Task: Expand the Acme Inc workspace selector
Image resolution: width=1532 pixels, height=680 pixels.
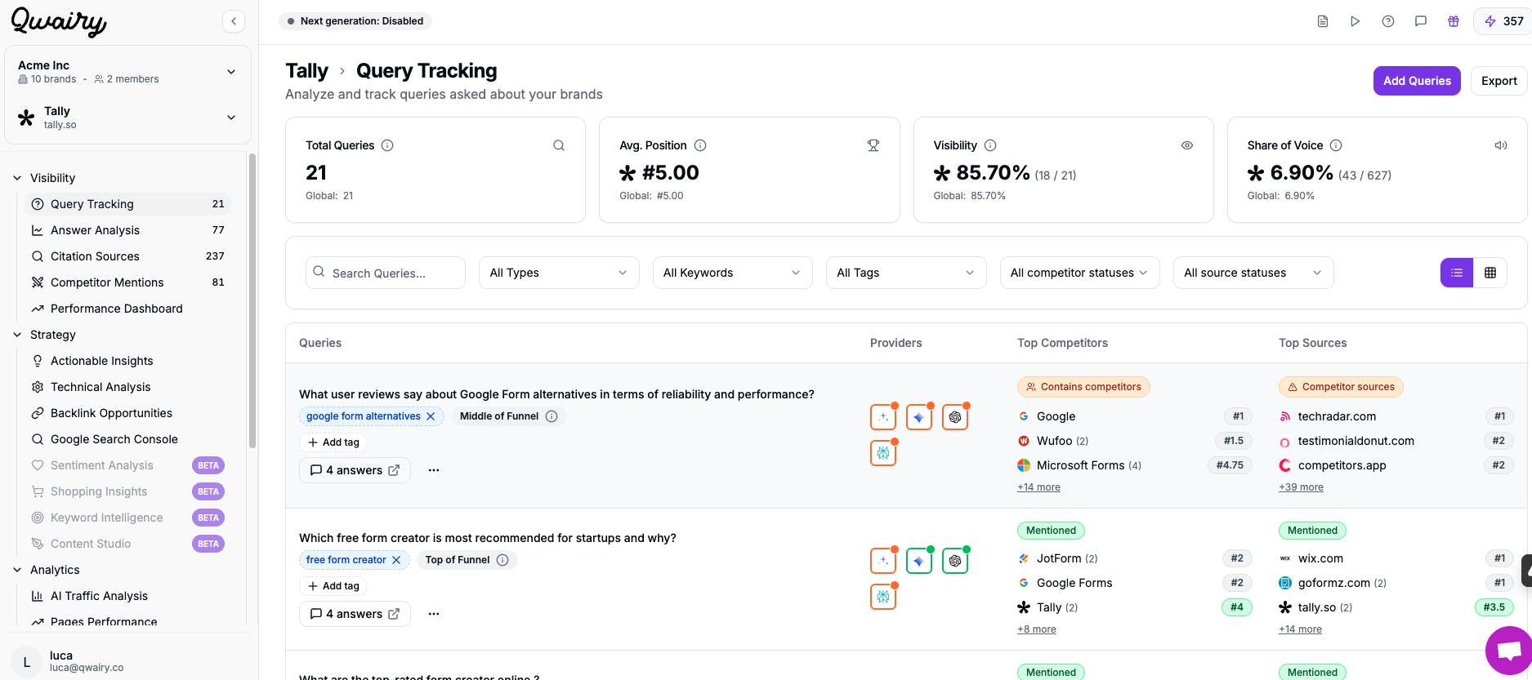Action: tap(127, 72)
